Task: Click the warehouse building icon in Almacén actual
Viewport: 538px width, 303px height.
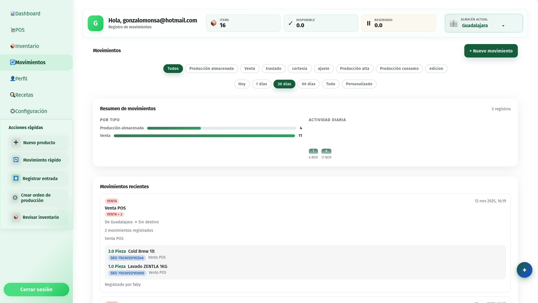Action: [x=453, y=24]
